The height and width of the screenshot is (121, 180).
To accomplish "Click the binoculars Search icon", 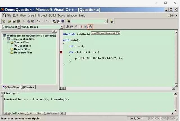I will (x=112, y=21).
